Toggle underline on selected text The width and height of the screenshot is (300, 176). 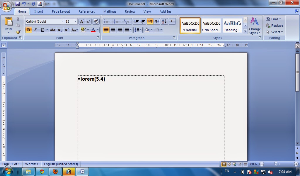pos(41,30)
